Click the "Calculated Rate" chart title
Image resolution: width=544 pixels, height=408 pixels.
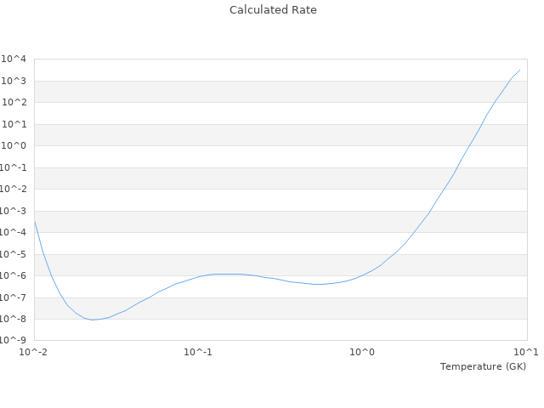(x=273, y=10)
